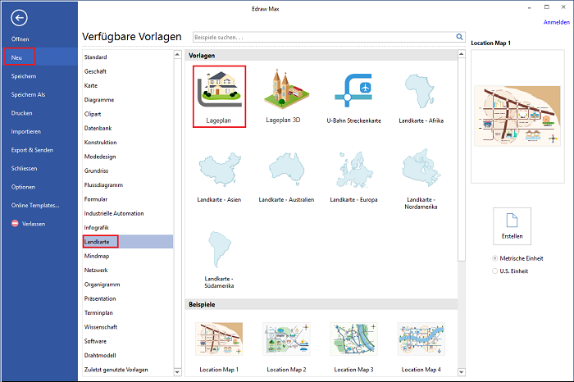Click the Erstellen document icon button

512,225
